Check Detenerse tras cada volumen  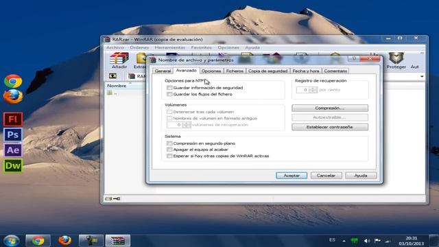(169, 112)
